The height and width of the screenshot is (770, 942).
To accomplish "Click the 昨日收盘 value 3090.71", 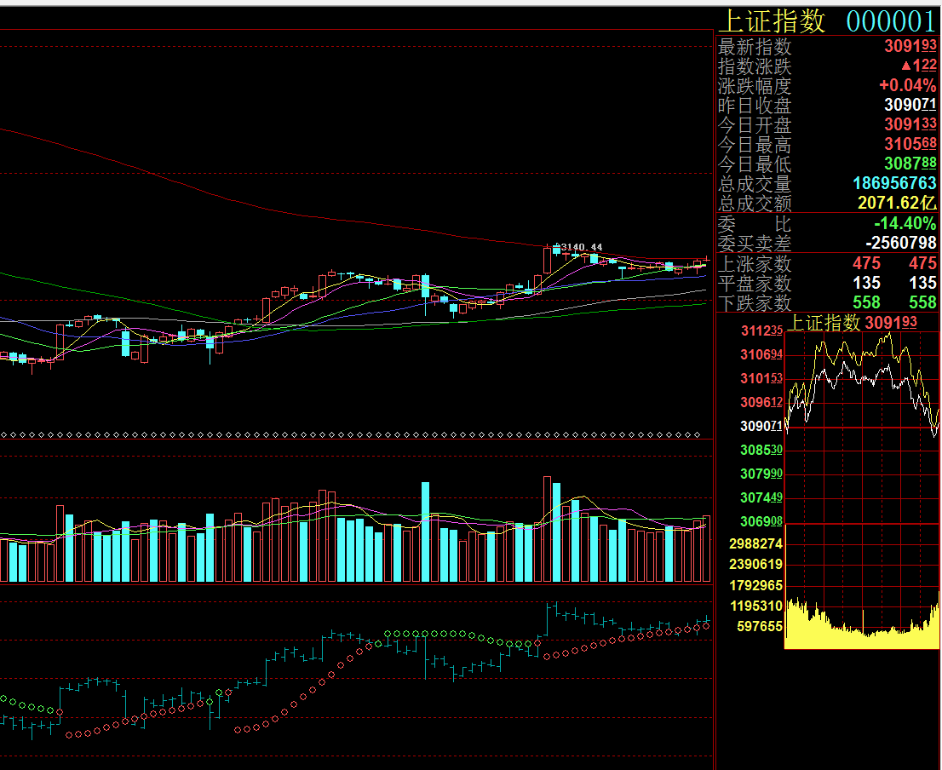I will tap(910, 105).
